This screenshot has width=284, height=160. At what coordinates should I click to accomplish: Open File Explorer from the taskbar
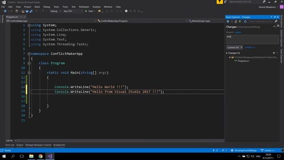point(32,156)
